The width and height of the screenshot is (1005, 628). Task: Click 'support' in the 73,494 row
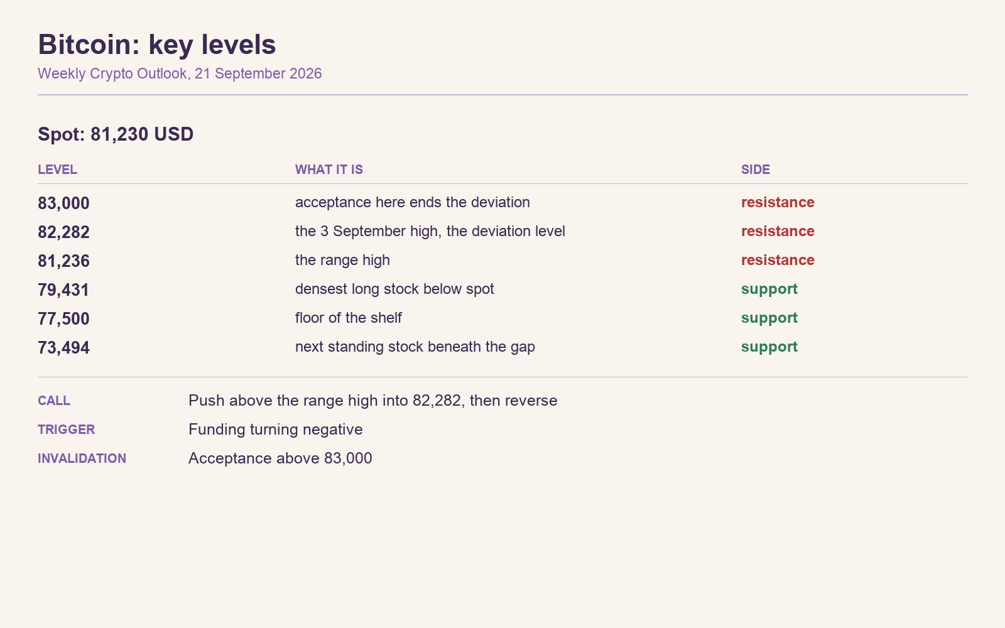tap(769, 347)
